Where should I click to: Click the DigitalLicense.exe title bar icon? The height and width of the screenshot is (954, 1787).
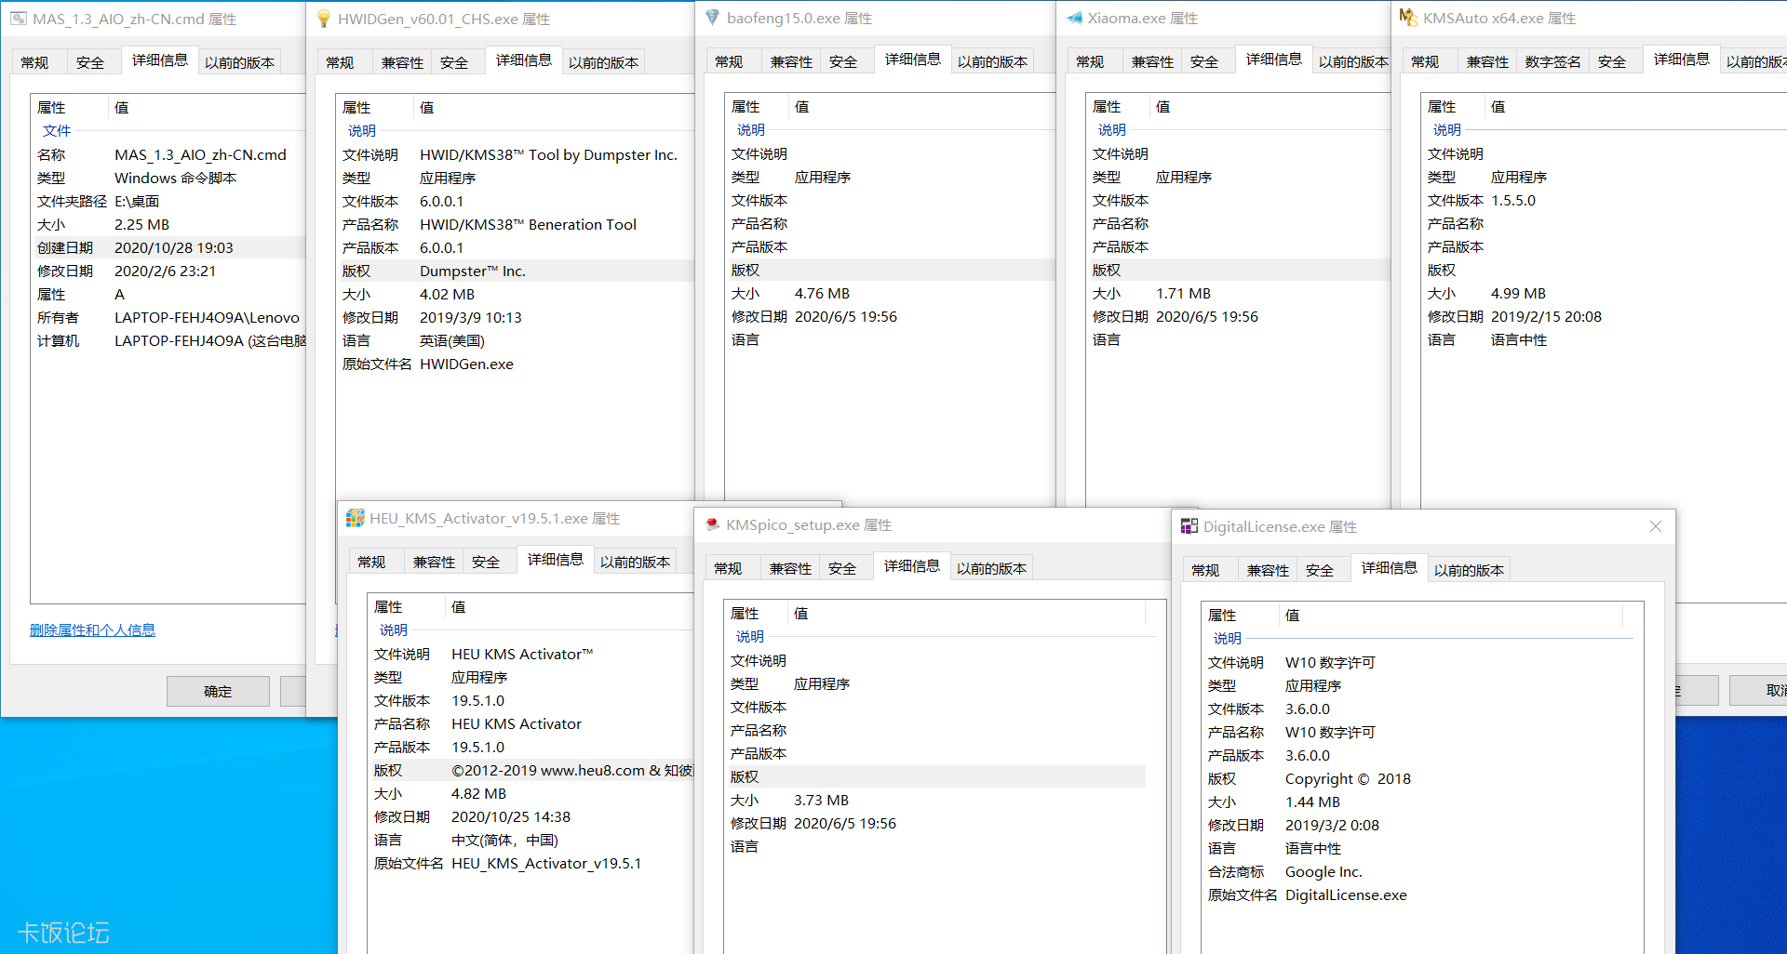click(1189, 526)
